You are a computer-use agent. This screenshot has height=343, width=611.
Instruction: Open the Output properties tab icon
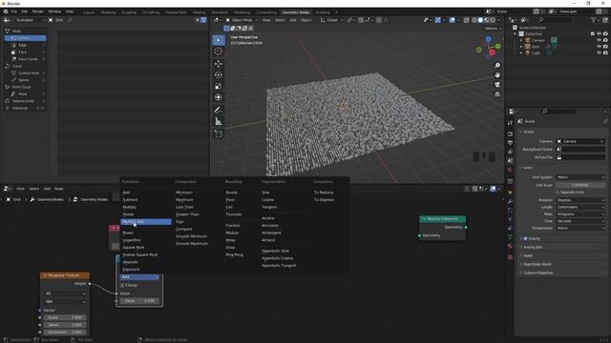click(x=510, y=143)
